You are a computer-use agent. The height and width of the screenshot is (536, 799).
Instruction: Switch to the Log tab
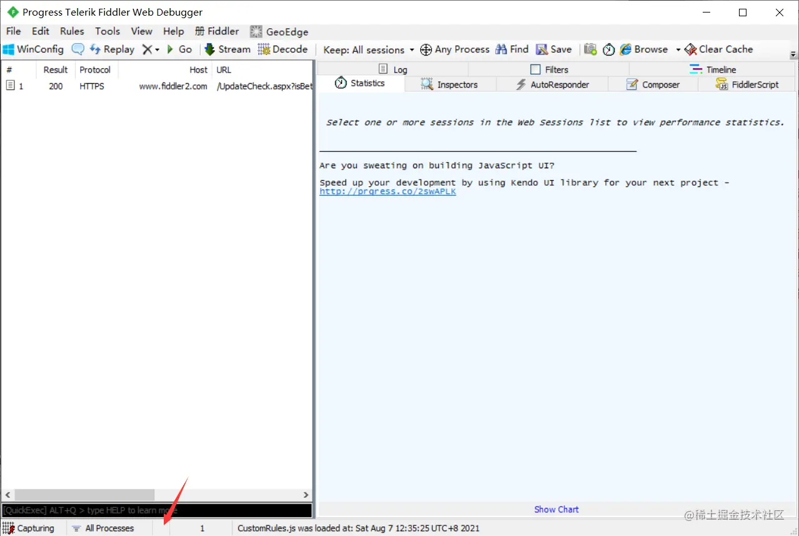pyautogui.click(x=393, y=69)
